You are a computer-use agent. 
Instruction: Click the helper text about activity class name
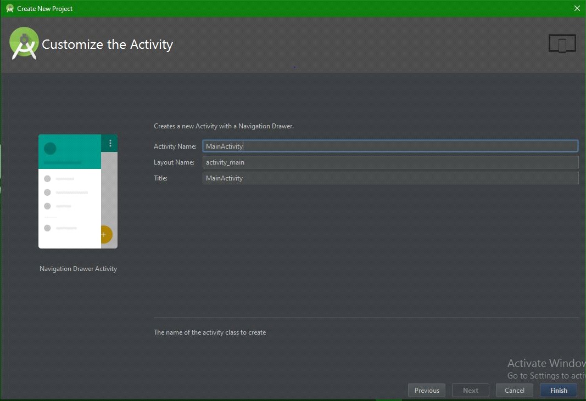210,332
